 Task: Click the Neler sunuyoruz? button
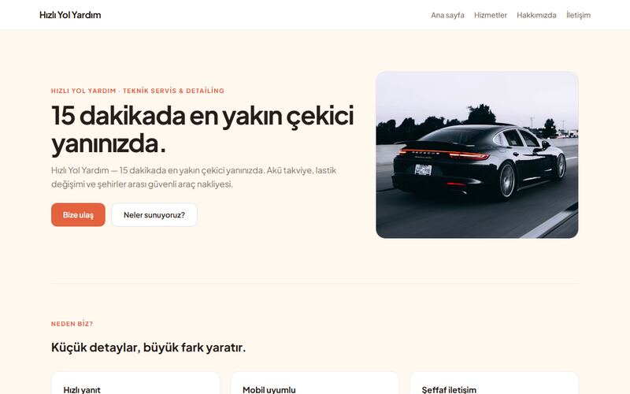[154, 214]
